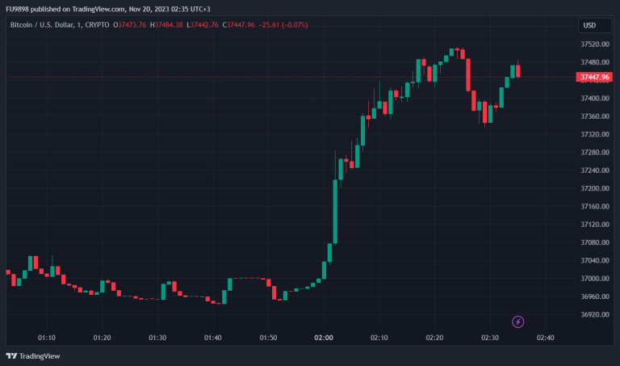Click the Open value O37473.76 in legend

coord(130,25)
